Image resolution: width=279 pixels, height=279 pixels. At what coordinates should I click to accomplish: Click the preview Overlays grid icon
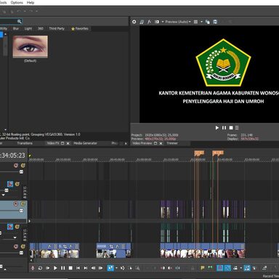tap(196, 22)
